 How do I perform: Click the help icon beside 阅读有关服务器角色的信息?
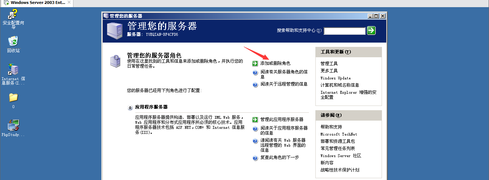click(x=255, y=73)
